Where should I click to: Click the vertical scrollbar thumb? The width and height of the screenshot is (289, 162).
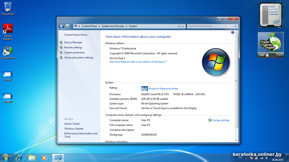(x=237, y=81)
